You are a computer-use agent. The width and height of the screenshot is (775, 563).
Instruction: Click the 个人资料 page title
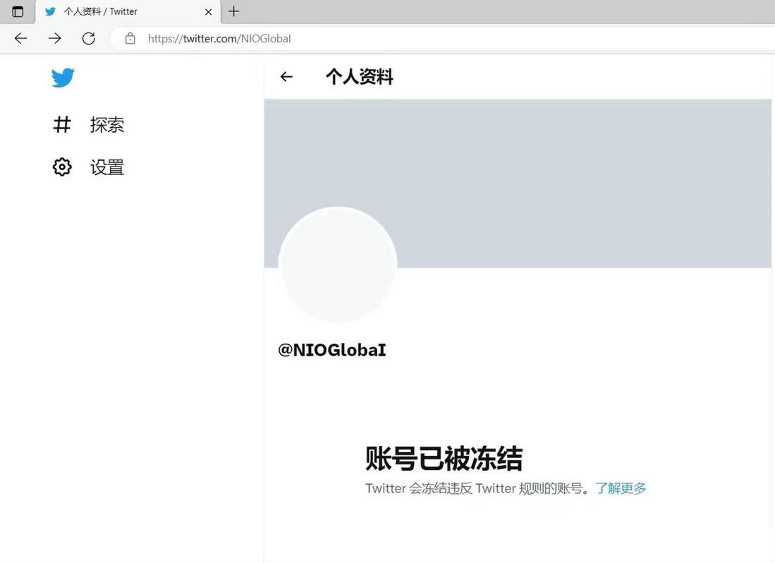(360, 77)
